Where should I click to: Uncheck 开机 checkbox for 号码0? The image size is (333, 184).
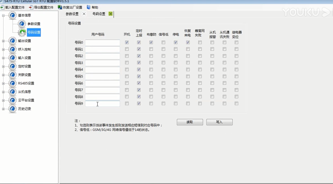[x=127, y=43]
